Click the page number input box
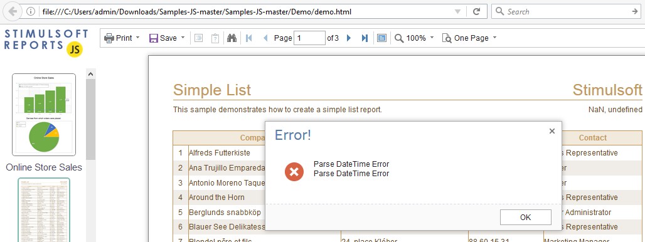 click(310, 38)
